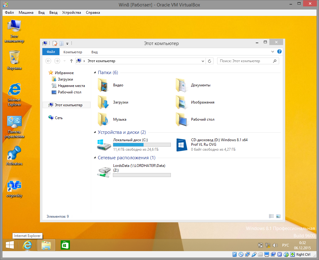Open VirtualBox Файл menu
This screenshot has height=260, width=319.
[x=10, y=12]
